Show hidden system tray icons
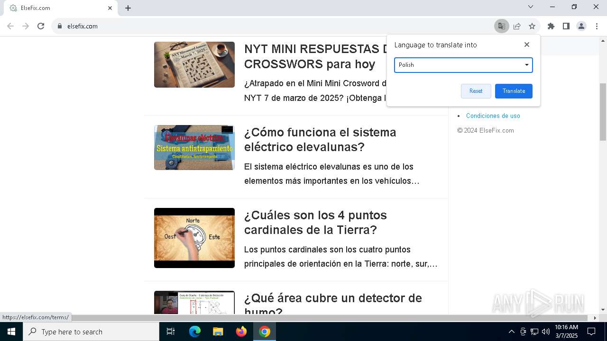The height and width of the screenshot is (341, 607). pos(511,332)
